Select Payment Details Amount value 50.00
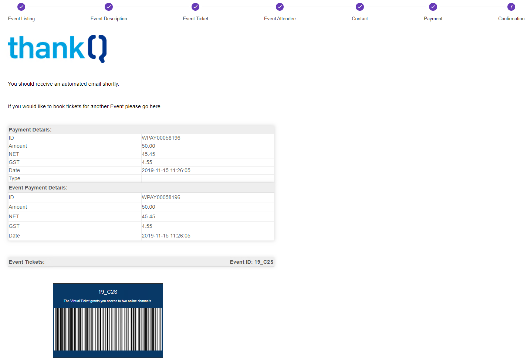 tap(149, 146)
